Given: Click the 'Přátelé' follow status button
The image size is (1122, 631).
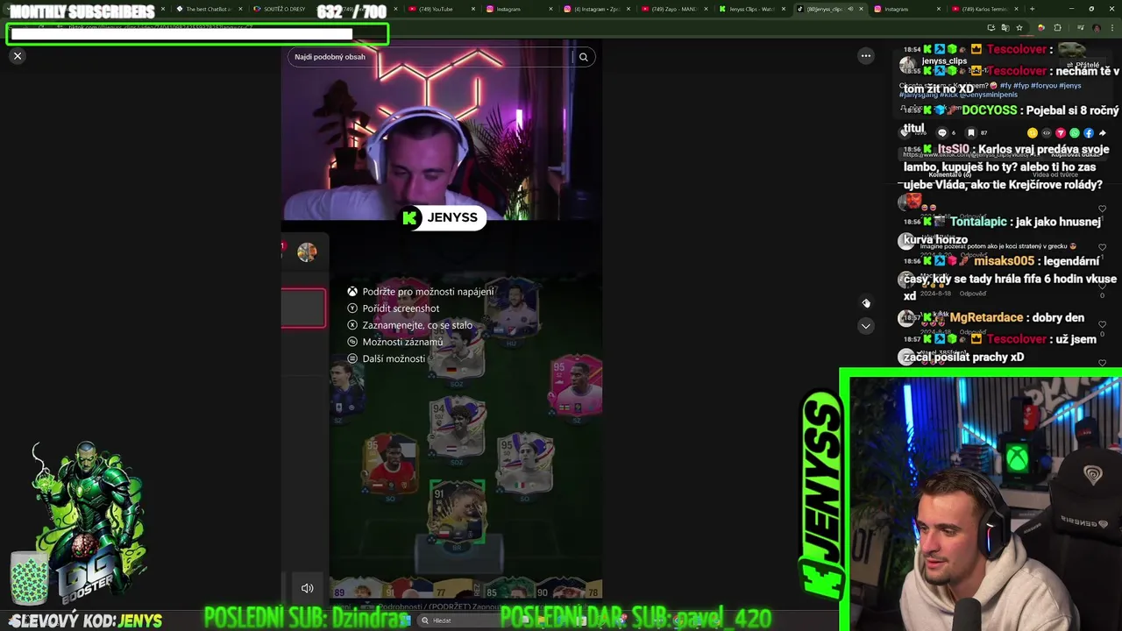Looking at the screenshot, I should (x=1083, y=65).
